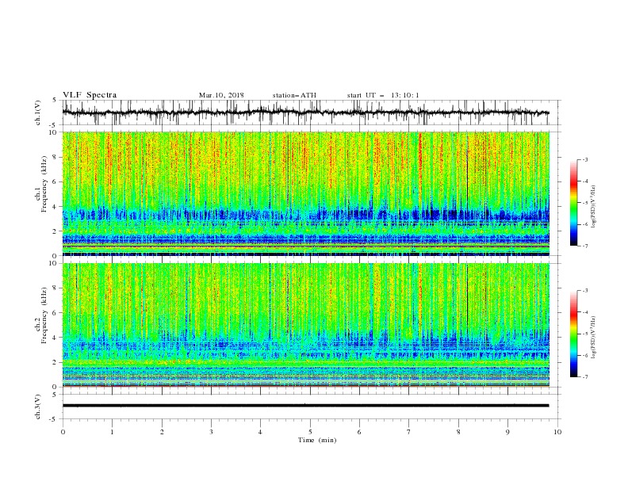Screen dimensions: 628x485
Task: Click the "8" kHz tick on ch.1 frequency axis
Action: click(56, 157)
